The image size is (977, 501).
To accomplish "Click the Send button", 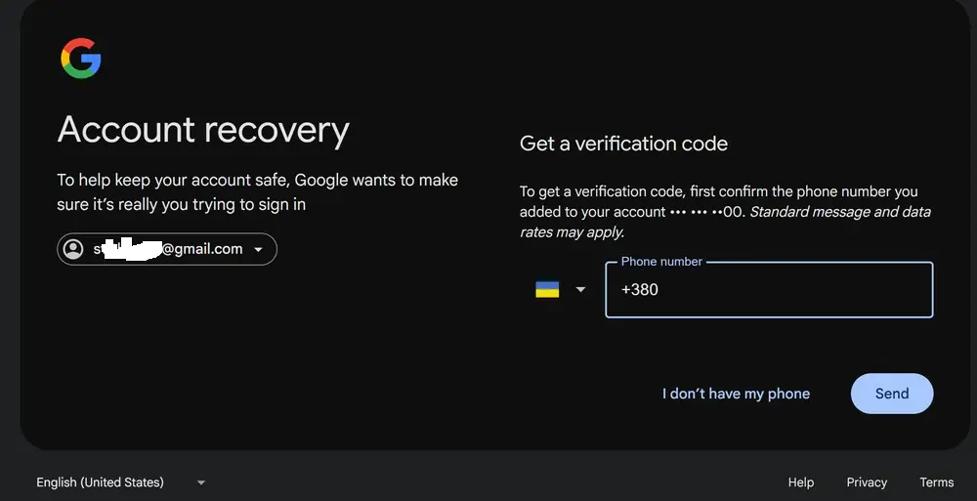I will coord(892,394).
